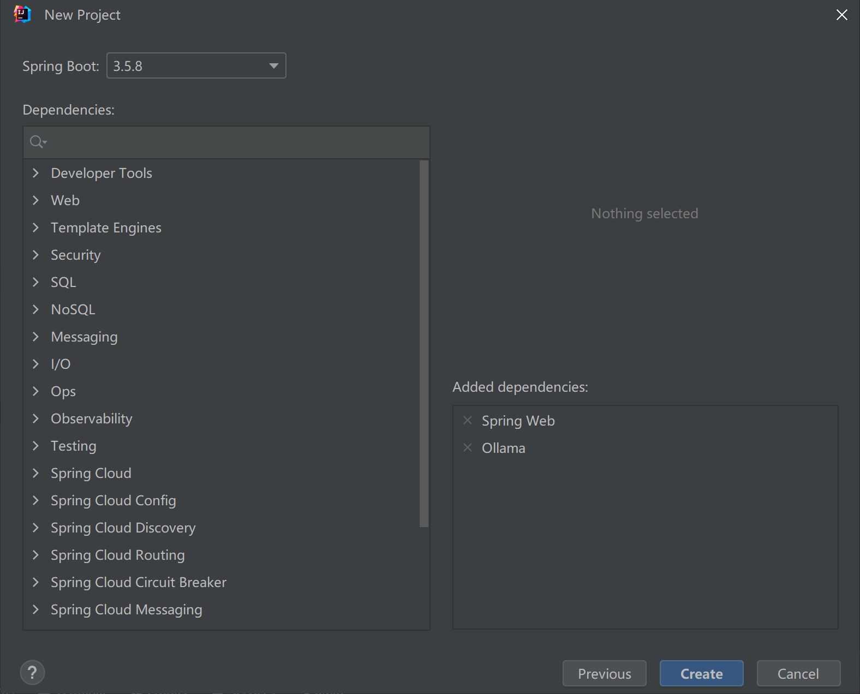860x694 pixels.
Task: Expand the SQL category chevron
Action: (36, 282)
